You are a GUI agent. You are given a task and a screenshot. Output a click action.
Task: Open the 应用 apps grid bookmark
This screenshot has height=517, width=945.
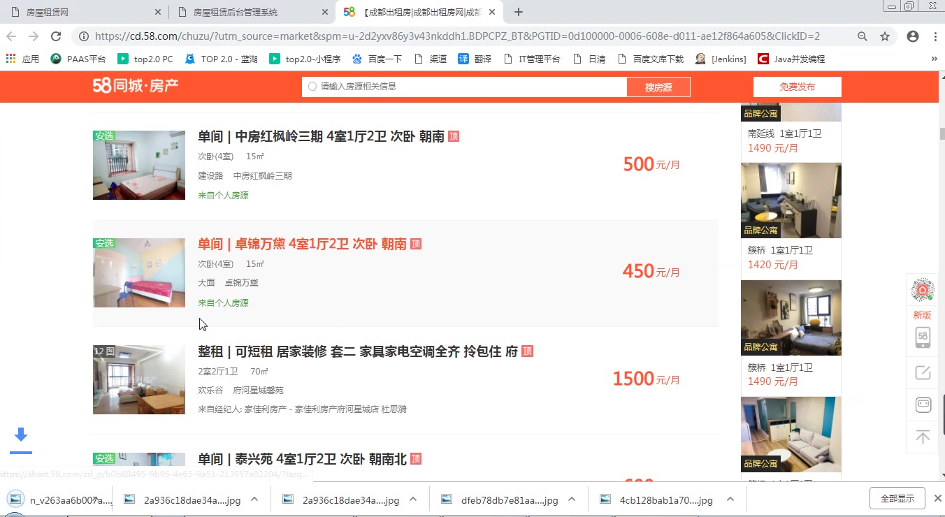point(23,59)
